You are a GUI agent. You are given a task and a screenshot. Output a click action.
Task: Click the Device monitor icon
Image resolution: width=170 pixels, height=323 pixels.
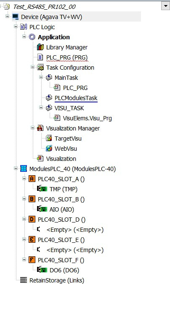point(15,17)
